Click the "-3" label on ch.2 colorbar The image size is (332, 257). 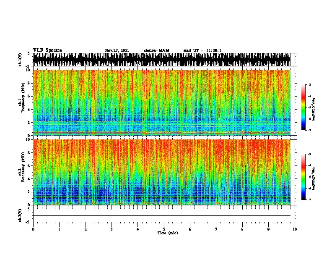tap(309, 154)
